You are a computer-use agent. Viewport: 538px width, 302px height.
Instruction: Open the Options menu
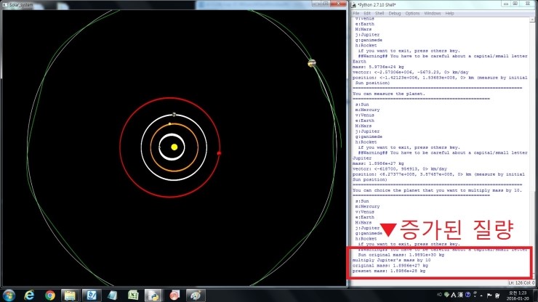(412, 13)
